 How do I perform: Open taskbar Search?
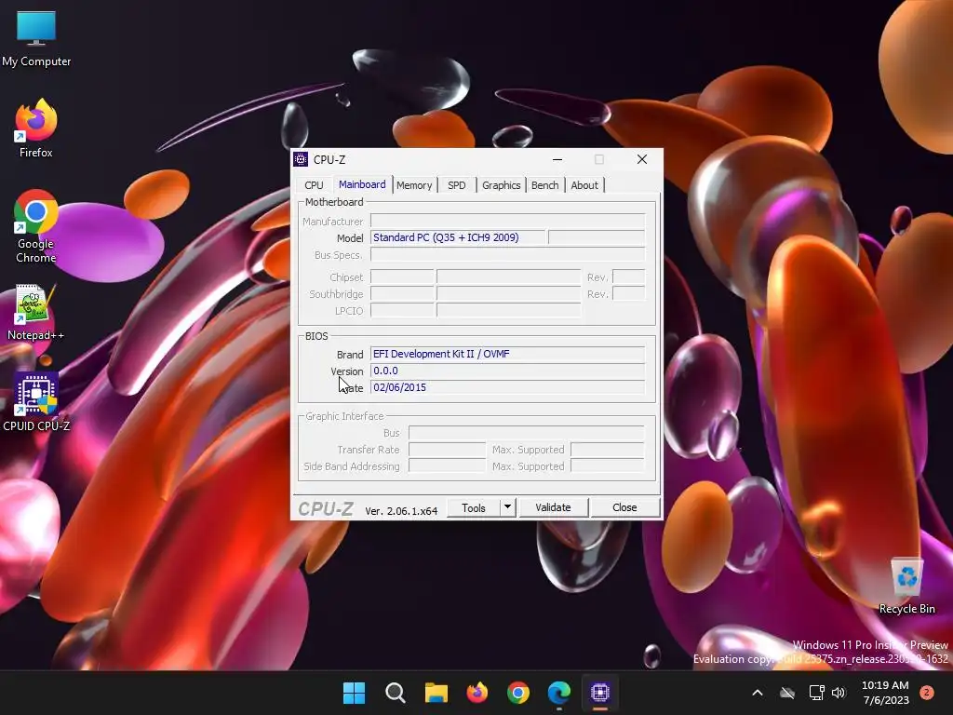395,693
